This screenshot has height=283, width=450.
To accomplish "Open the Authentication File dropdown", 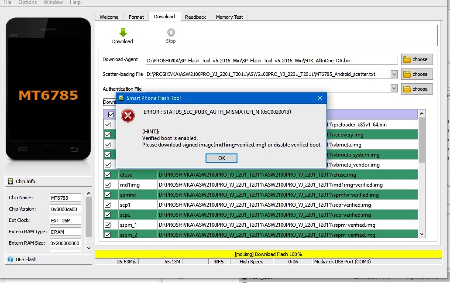I will (394, 89).
